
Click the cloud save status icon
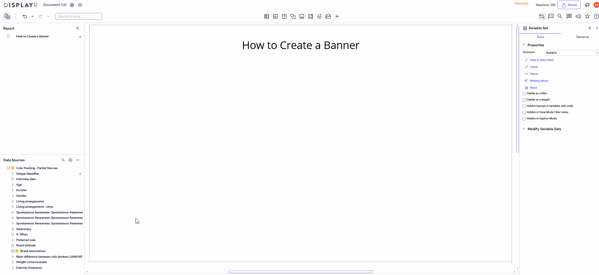click(x=80, y=5)
